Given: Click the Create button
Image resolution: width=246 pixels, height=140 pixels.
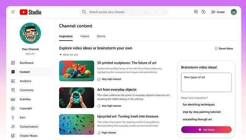Looking at the screenshot, I should (218, 12).
